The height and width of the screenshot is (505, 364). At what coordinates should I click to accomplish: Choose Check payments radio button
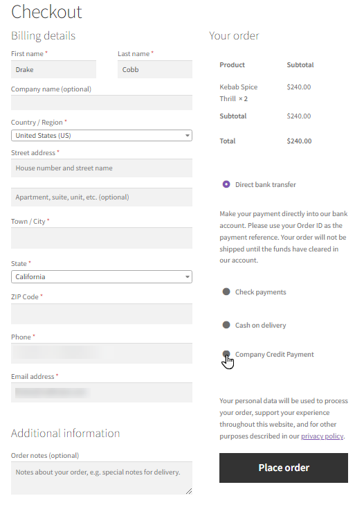click(x=226, y=292)
